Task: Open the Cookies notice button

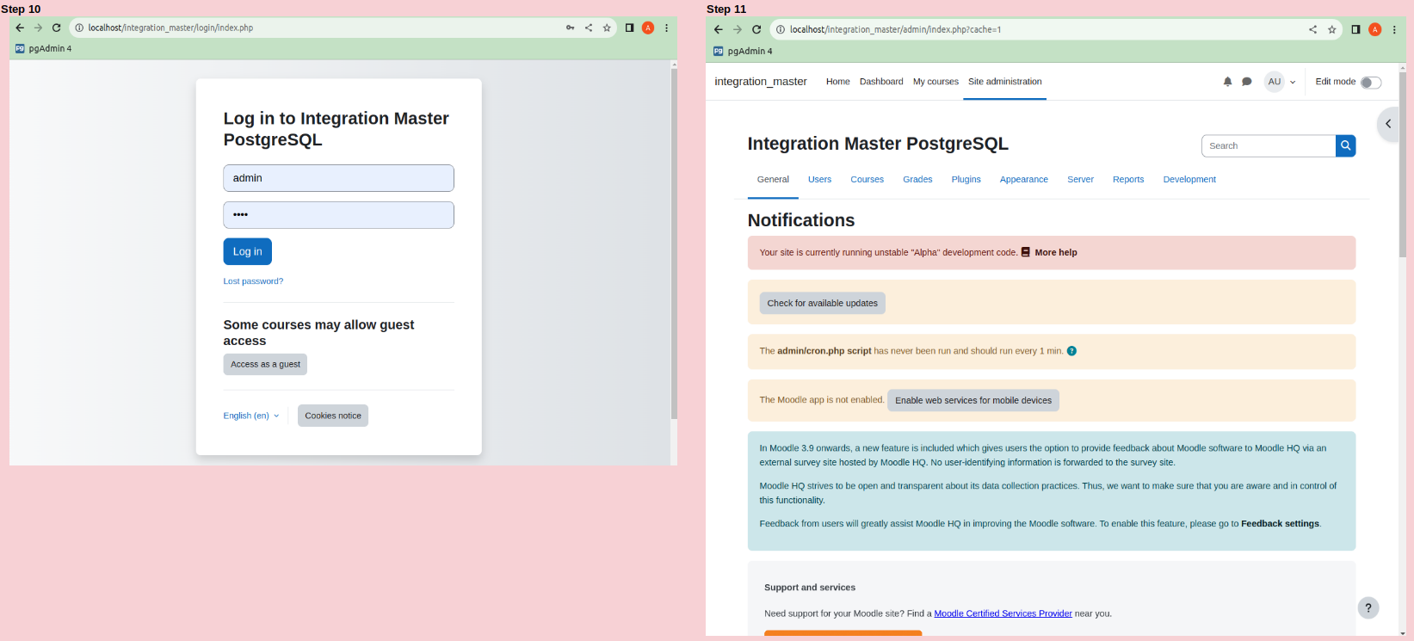Action: pos(333,416)
